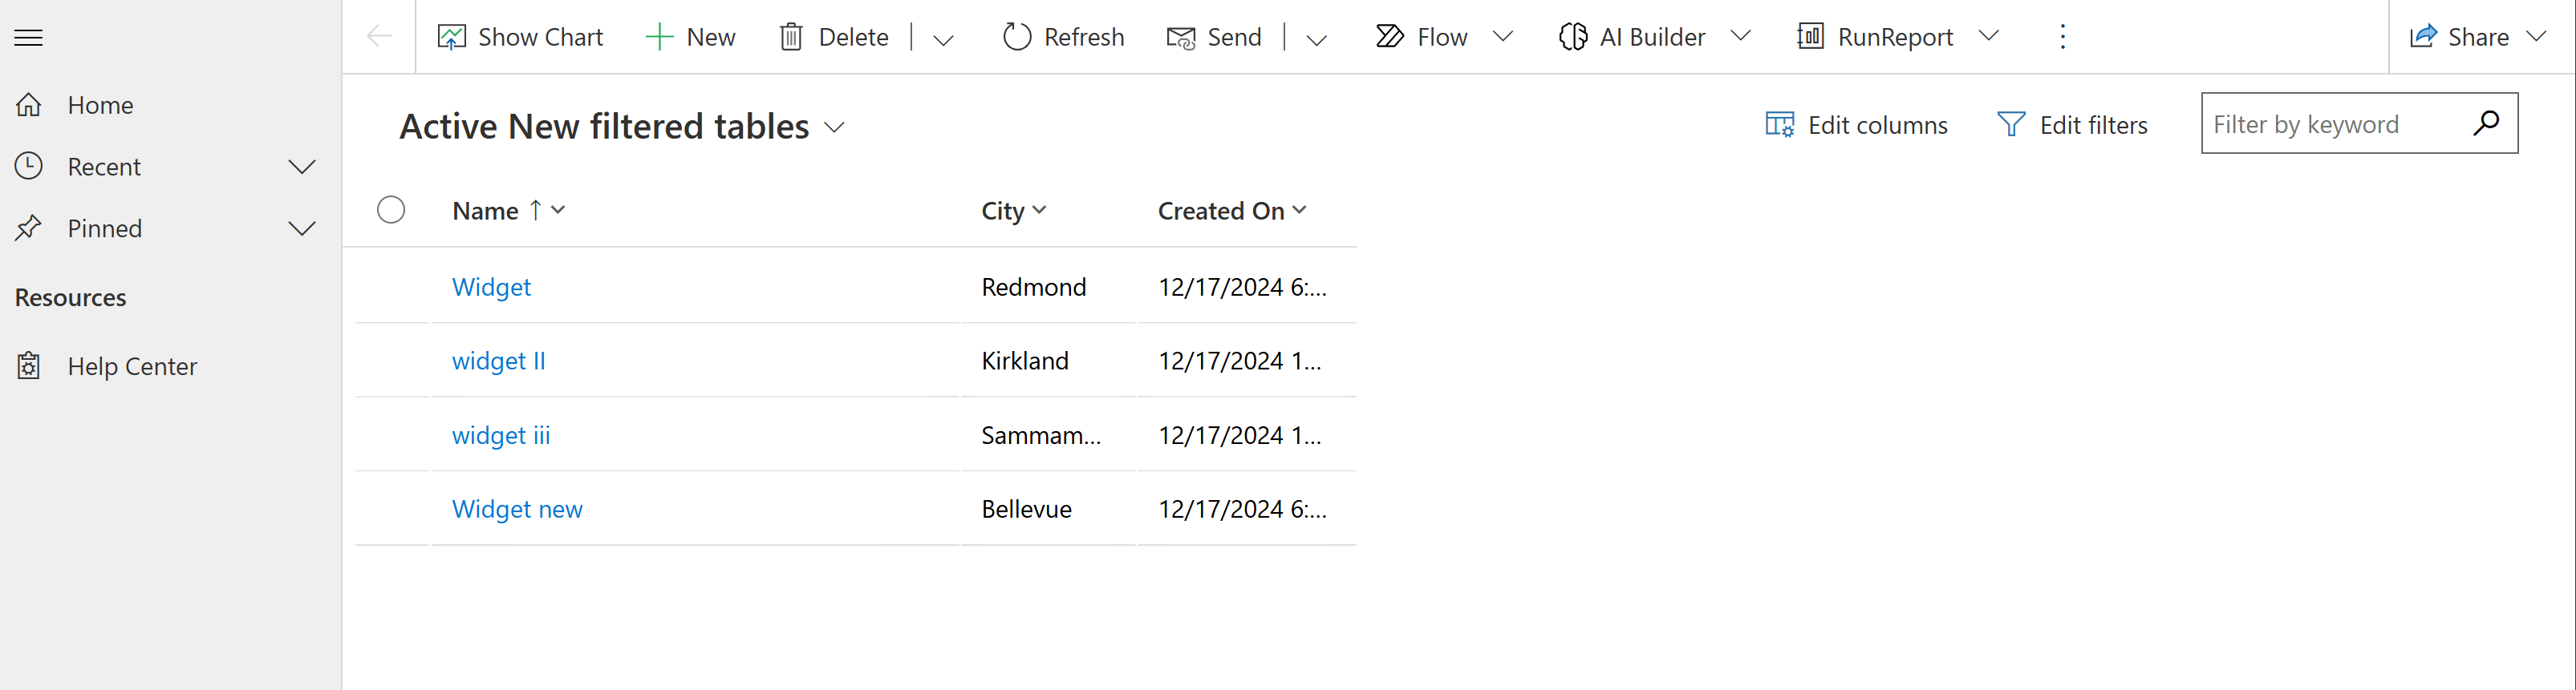Image resolution: width=2576 pixels, height=690 pixels.
Task: Click the Flow icon
Action: coord(1390,37)
